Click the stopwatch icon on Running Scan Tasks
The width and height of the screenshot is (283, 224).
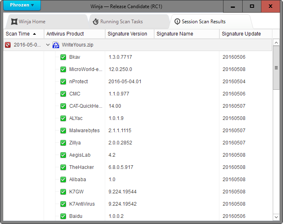(x=95, y=22)
